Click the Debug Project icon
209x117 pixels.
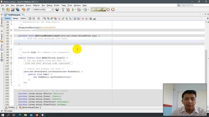pos(79,9)
